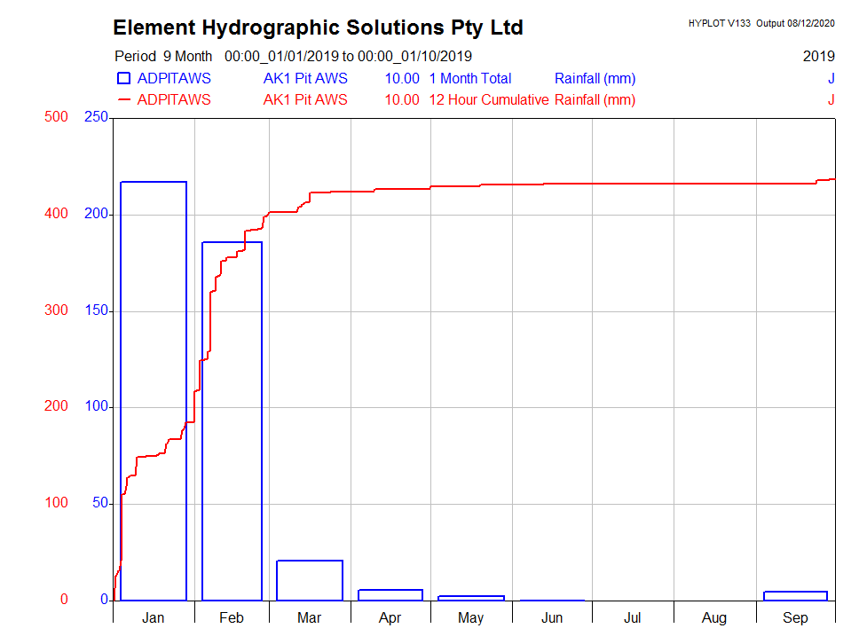Click the 'Jun' month axis label

point(552,618)
